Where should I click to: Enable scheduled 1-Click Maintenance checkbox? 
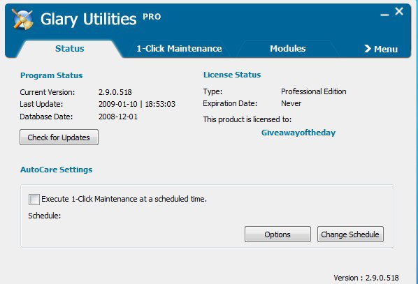pyautogui.click(x=34, y=200)
